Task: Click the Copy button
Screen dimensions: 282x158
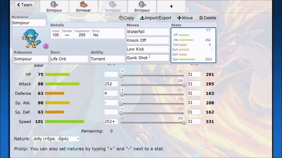Action: 126,18
